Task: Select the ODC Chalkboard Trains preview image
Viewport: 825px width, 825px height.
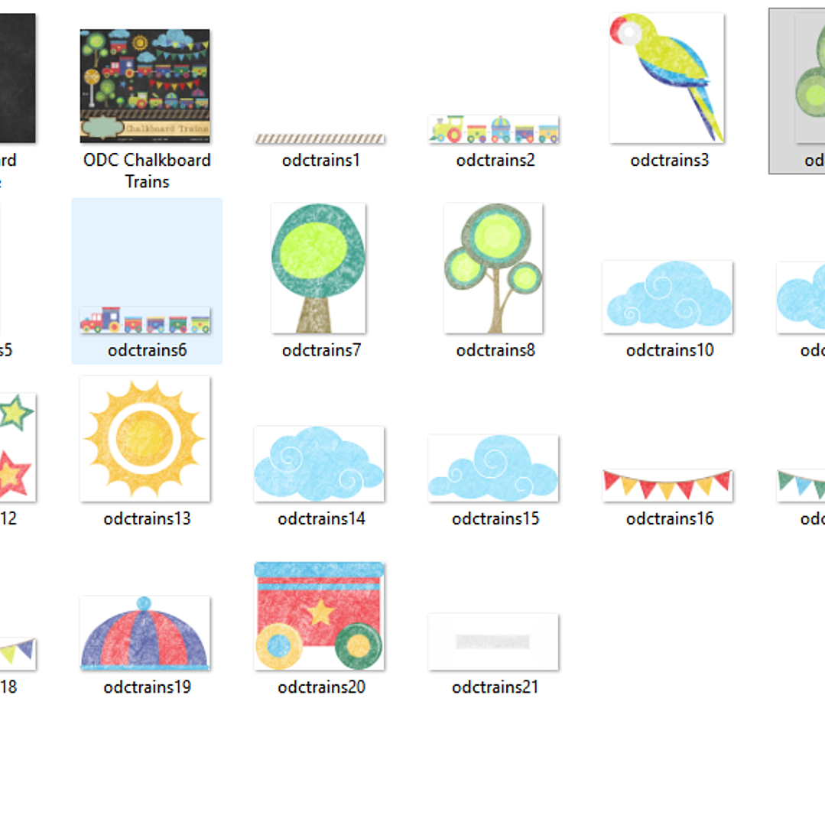Action: pyautogui.click(x=145, y=86)
